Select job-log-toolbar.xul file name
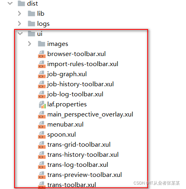The width and height of the screenshot is (186, 189). pos(75,94)
